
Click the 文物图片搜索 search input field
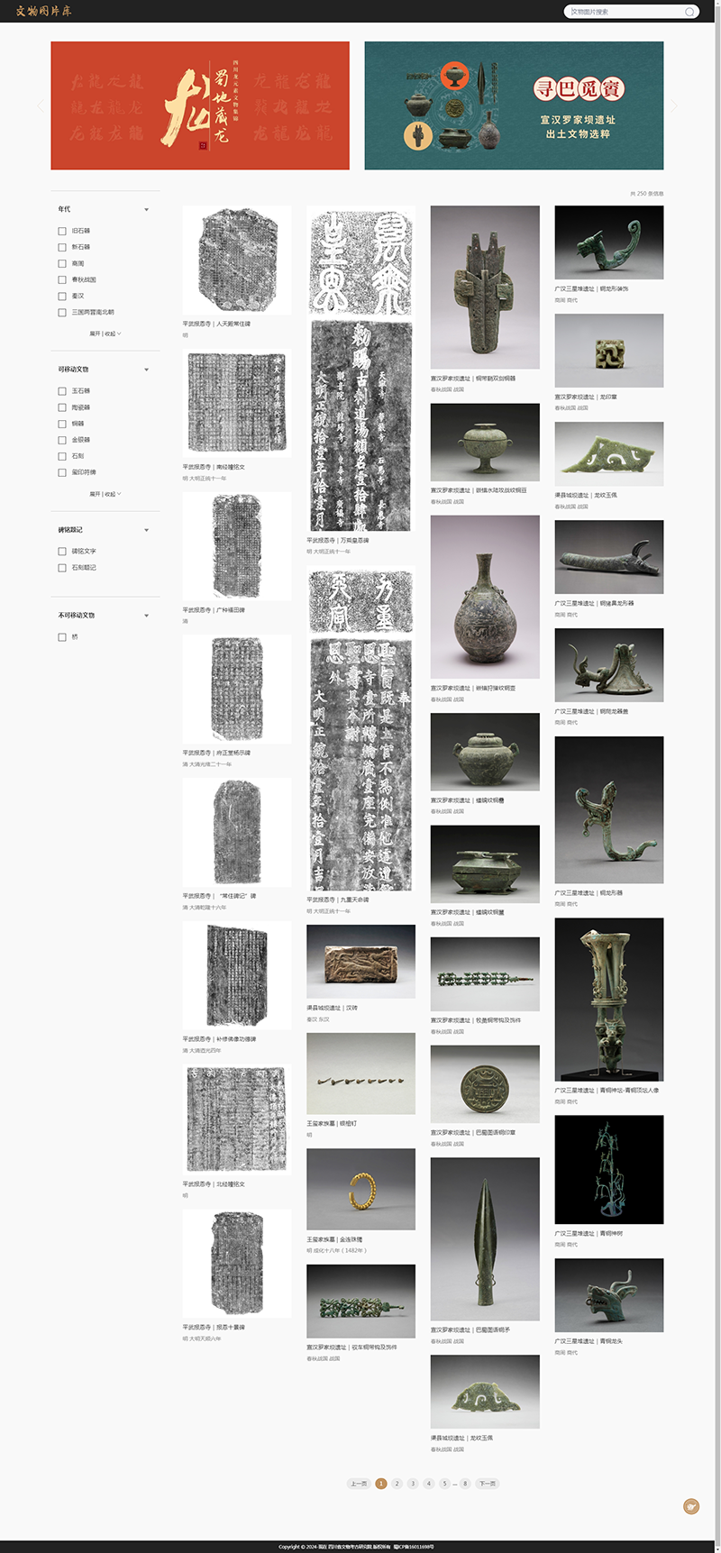click(624, 12)
